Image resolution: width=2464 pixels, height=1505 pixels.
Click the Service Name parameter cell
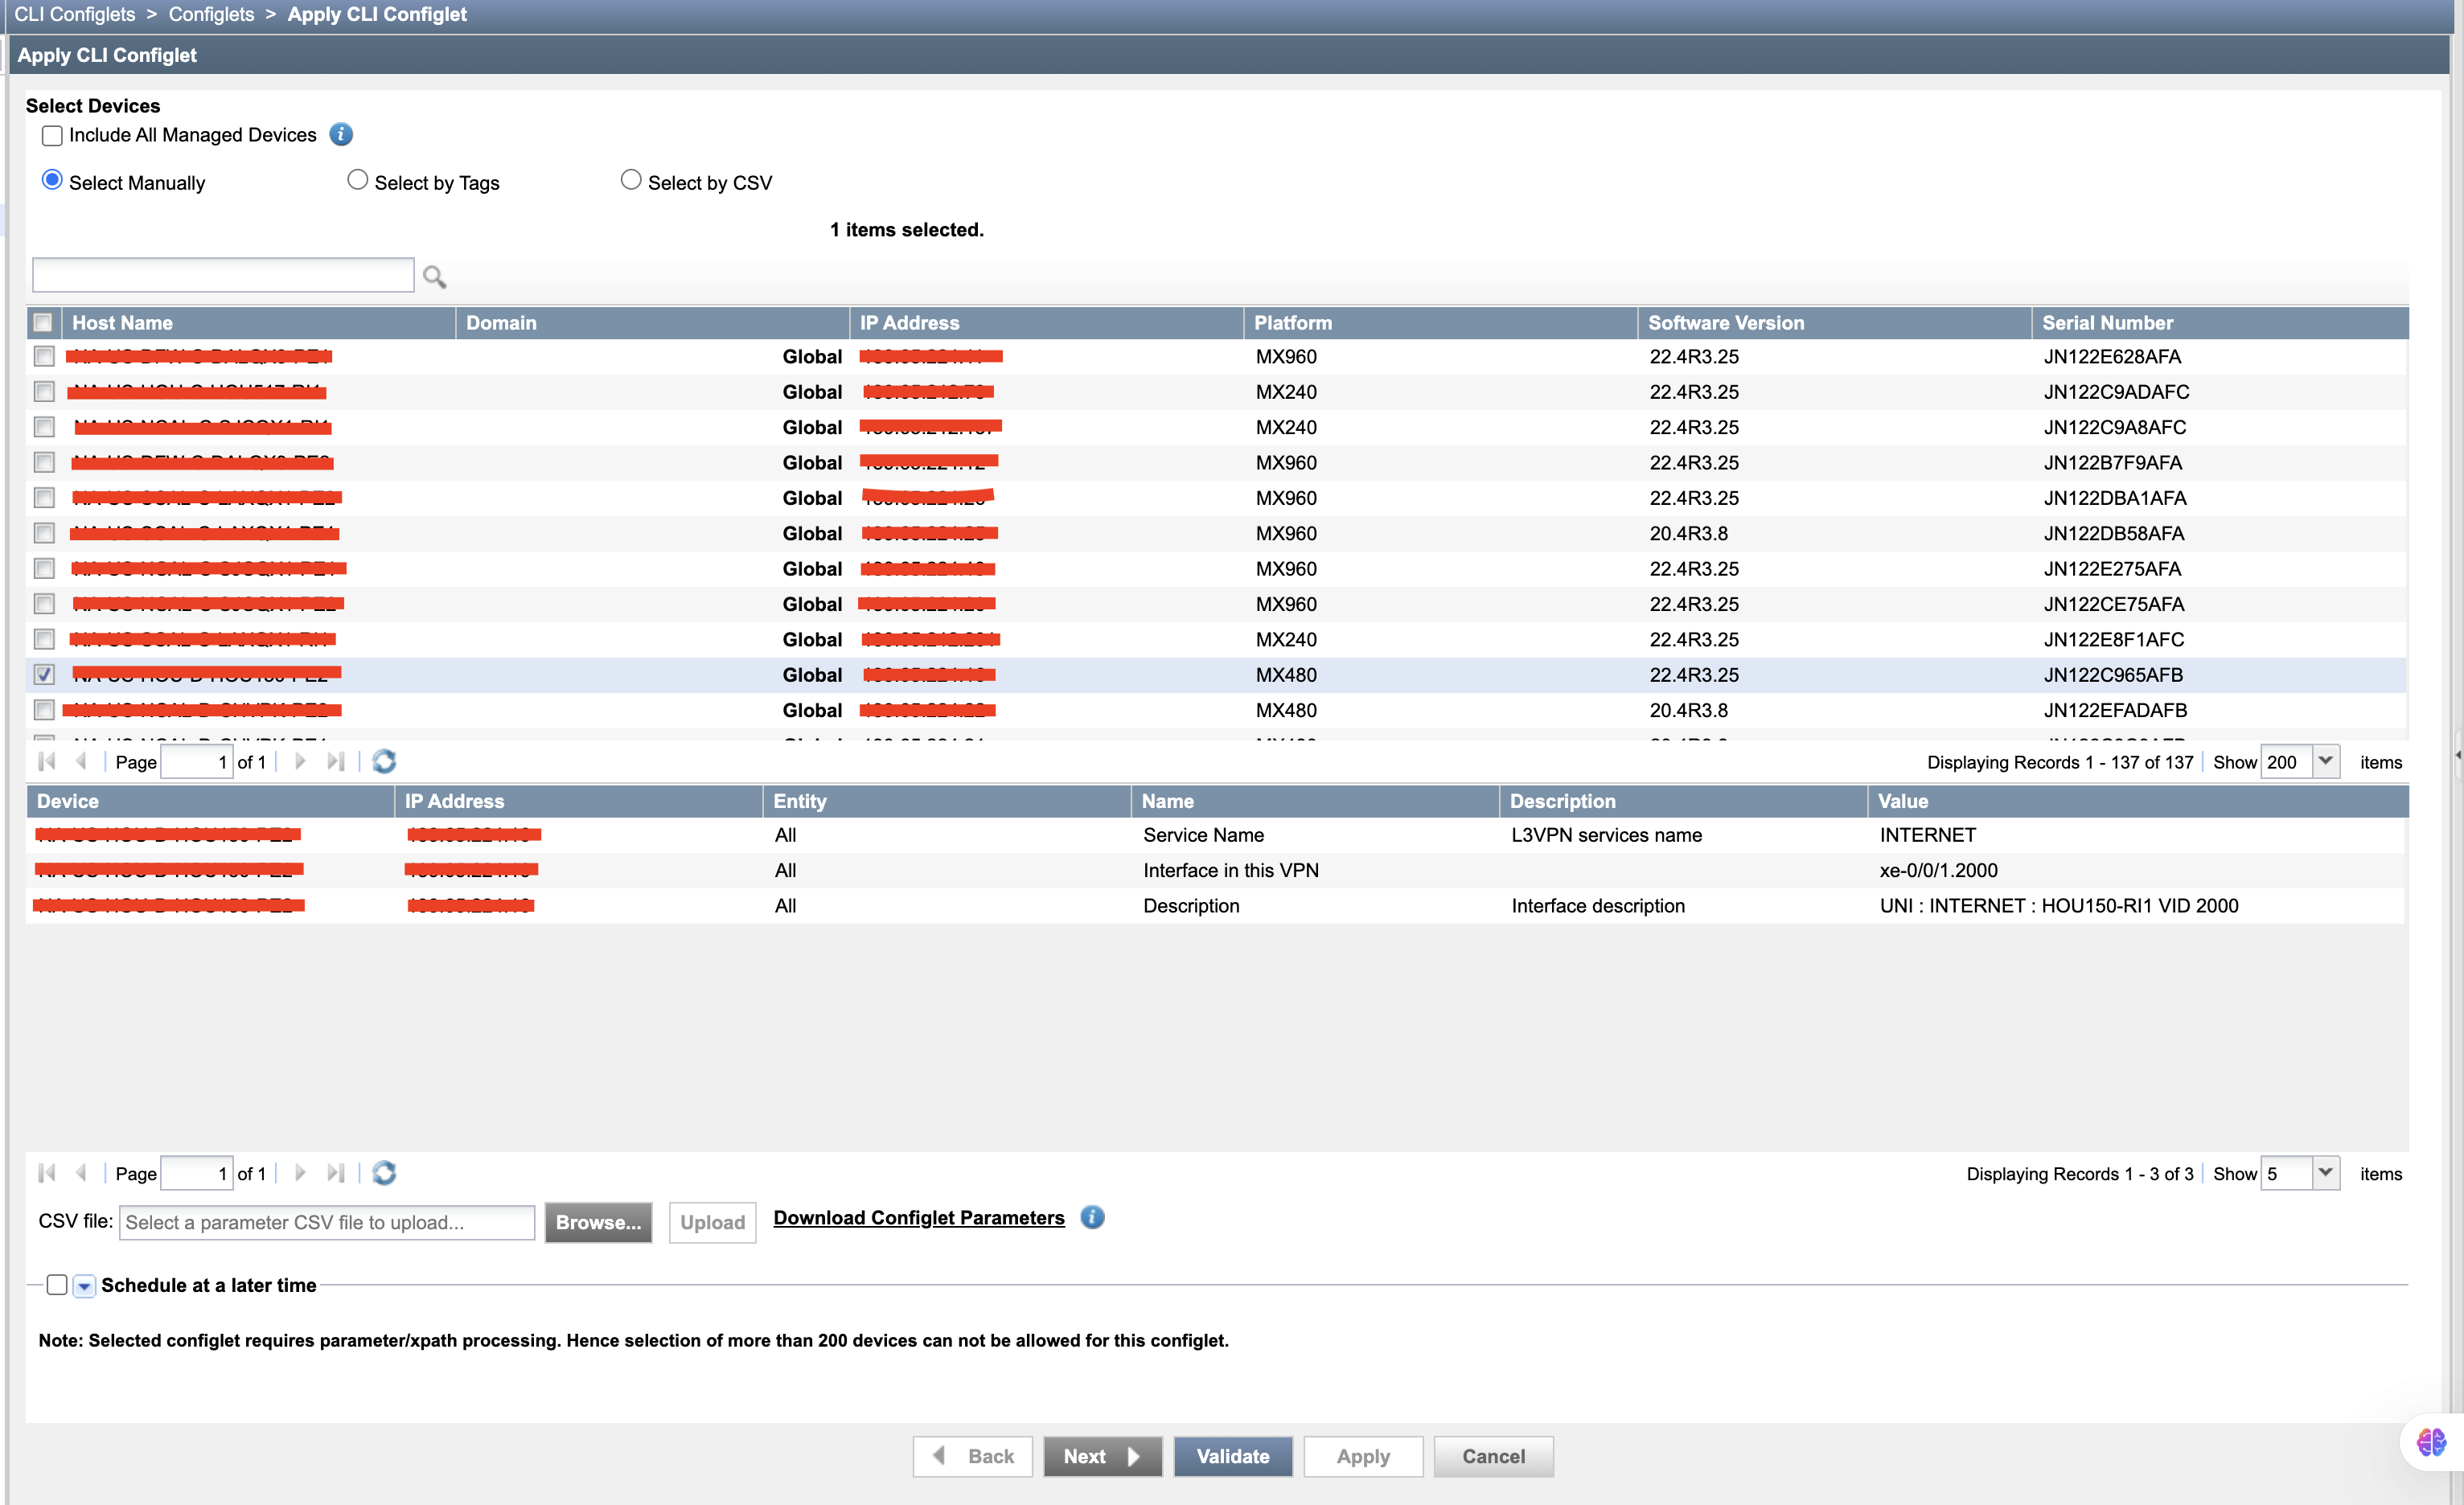1203,835
